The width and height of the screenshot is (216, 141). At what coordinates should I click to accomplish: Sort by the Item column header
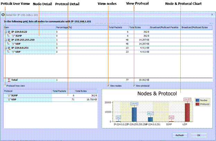(x=30, y=27)
